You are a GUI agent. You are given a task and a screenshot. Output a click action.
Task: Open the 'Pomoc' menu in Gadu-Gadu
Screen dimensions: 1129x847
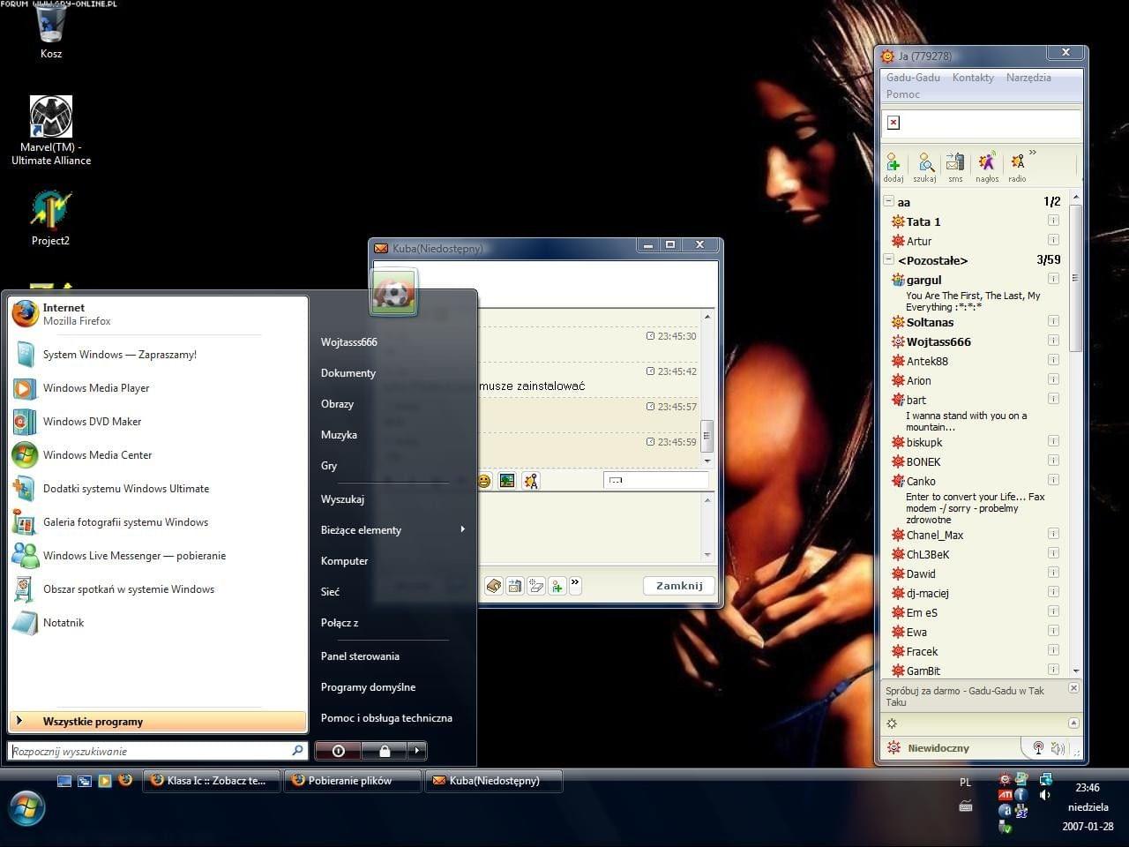point(903,94)
